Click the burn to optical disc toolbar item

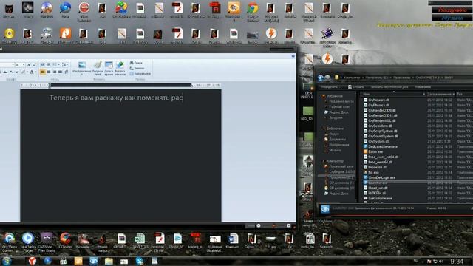pos(389,87)
